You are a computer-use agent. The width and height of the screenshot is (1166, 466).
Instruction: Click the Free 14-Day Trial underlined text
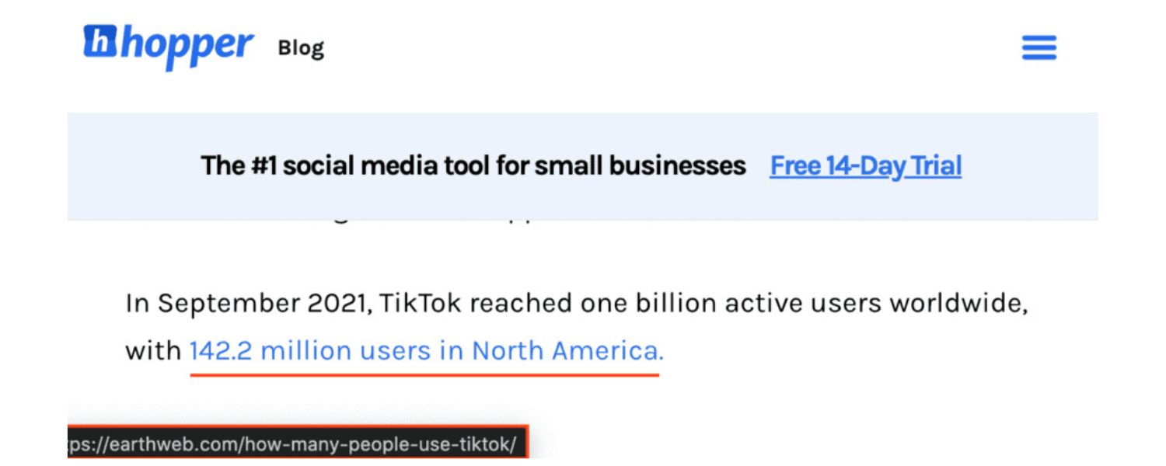(x=866, y=165)
